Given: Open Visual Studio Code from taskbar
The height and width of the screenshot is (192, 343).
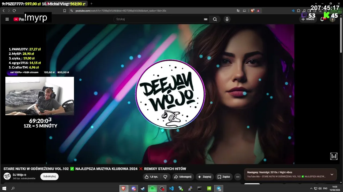Looking at the screenshot, I should [x=171, y=188].
